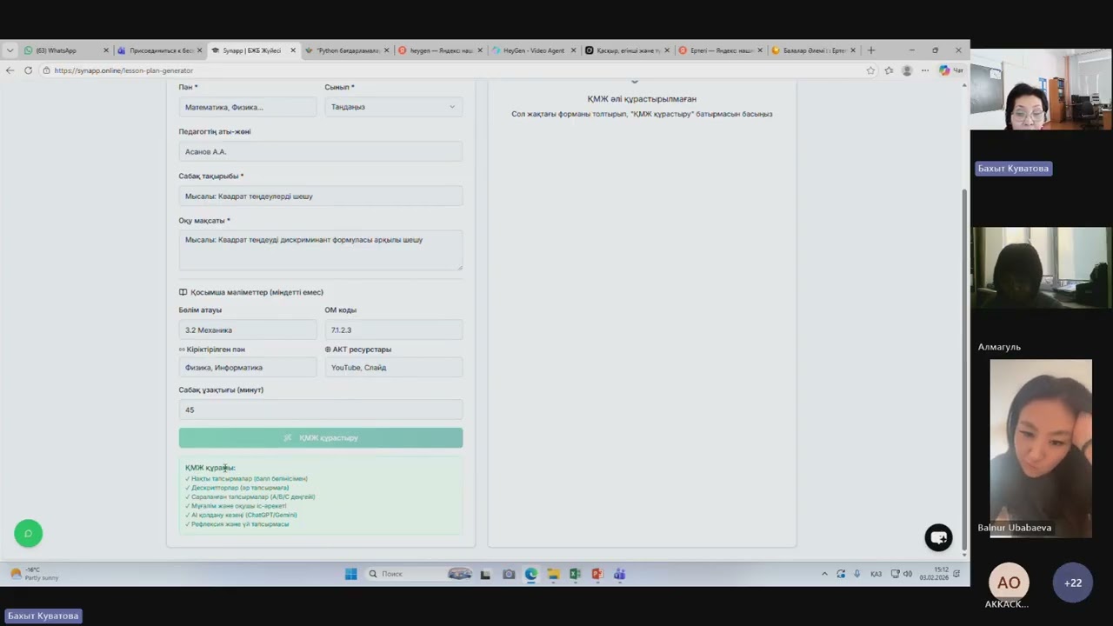Click the ҚМЖ құрастыру button
Image resolution: width=1113 pixels, height=626 pixels.
[321, 438]
